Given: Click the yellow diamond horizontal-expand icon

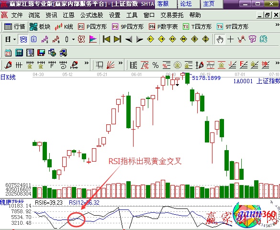Looking at the screenshot, I should pos(173,39).
